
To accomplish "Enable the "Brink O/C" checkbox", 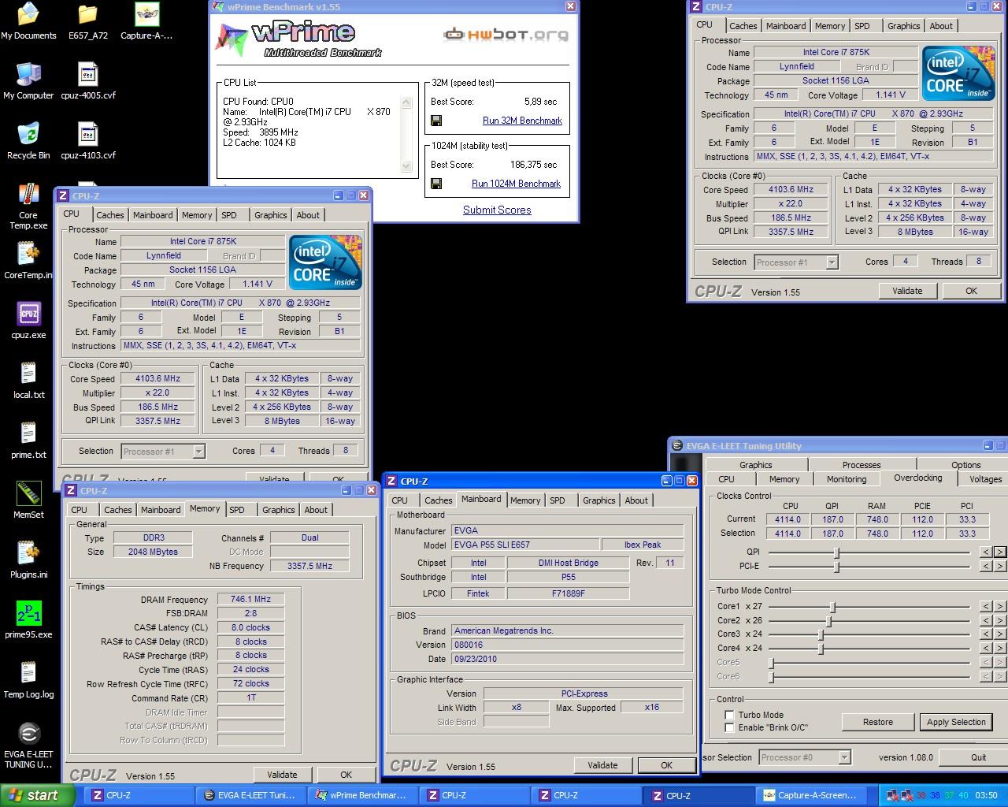I will click(x=729, y=727).
